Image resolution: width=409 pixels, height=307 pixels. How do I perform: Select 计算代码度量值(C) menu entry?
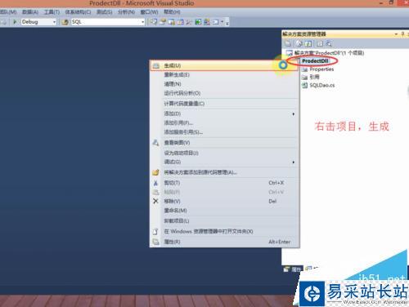224,104
